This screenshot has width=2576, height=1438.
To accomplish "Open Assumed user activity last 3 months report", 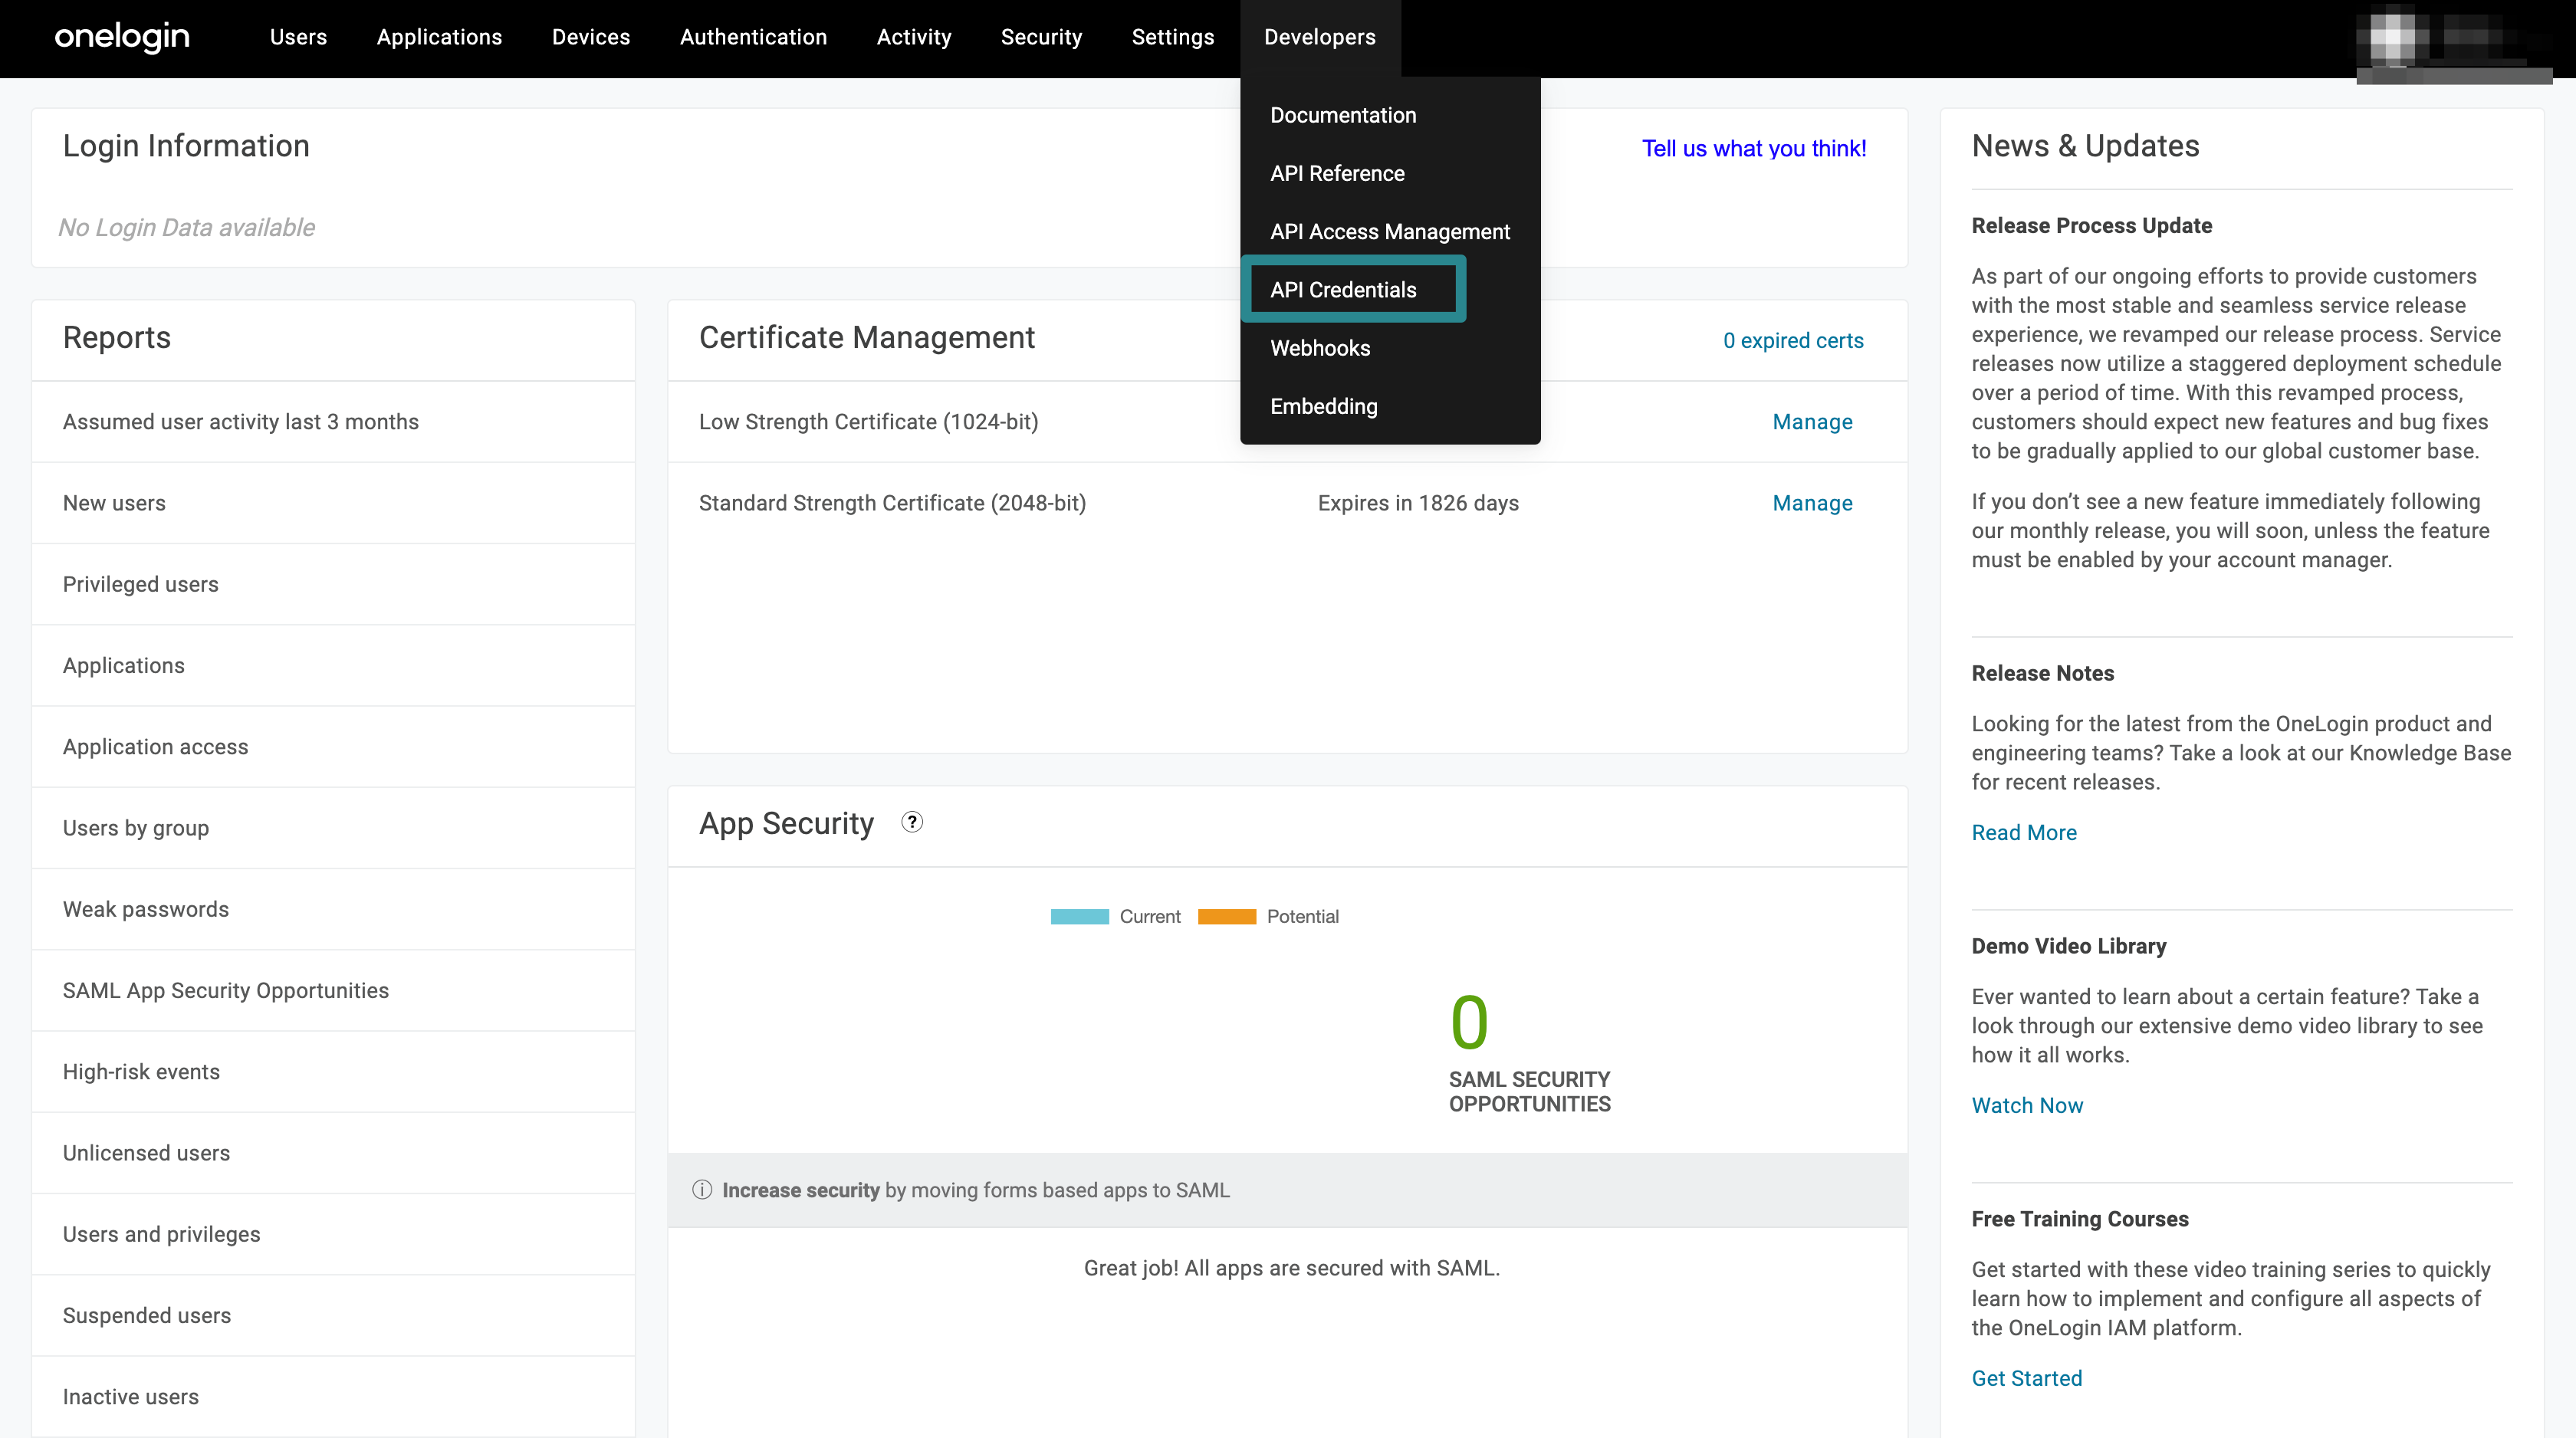I will [x=333, y=422].
